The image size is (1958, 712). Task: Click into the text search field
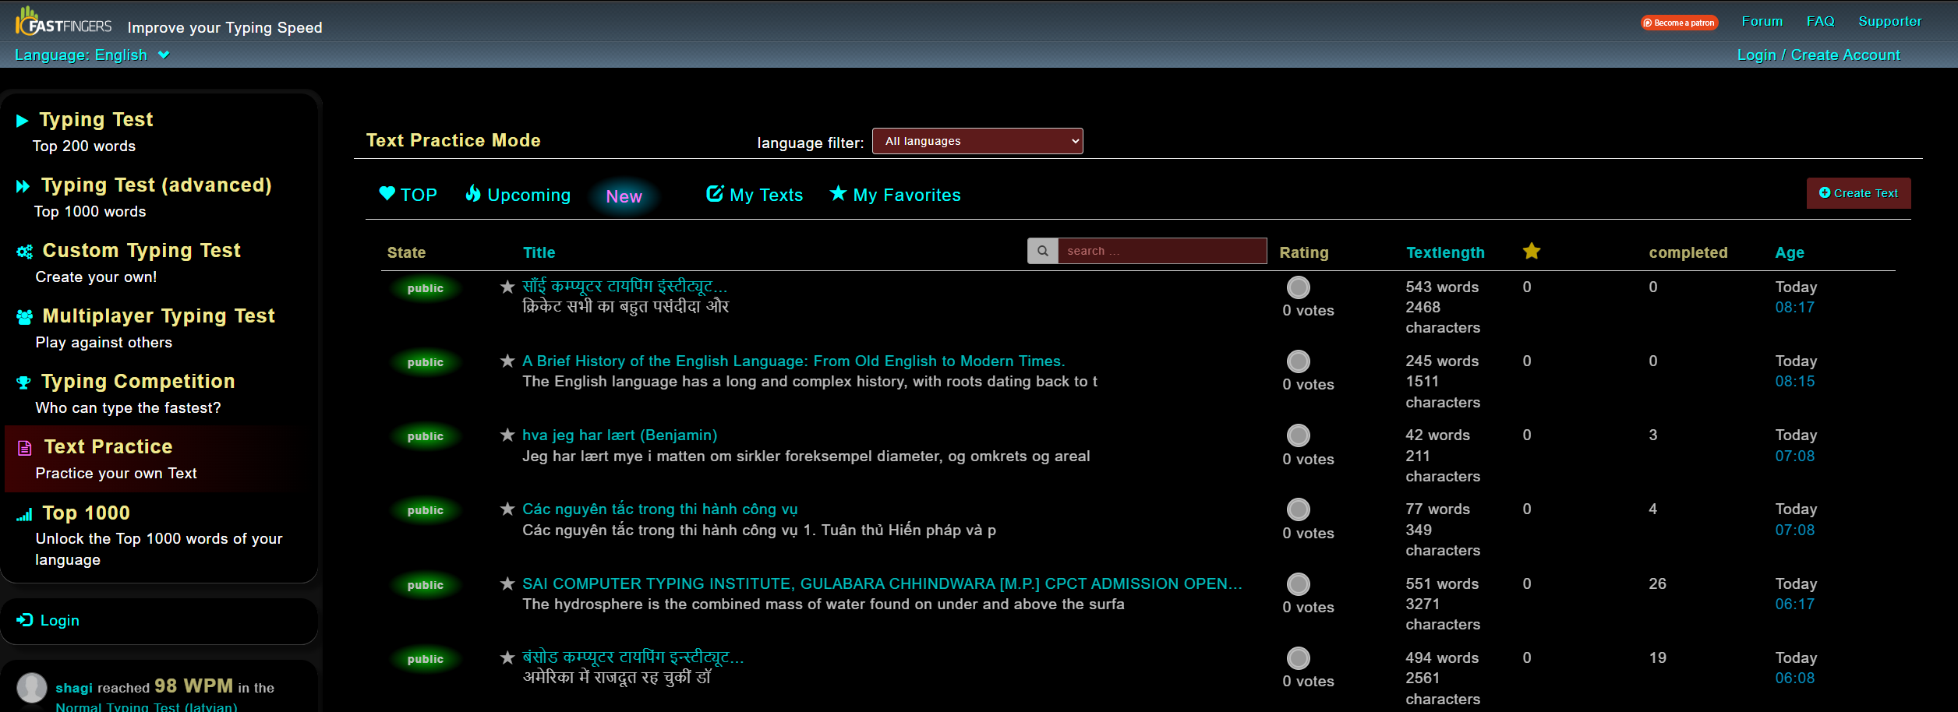tap(1161, 251)
